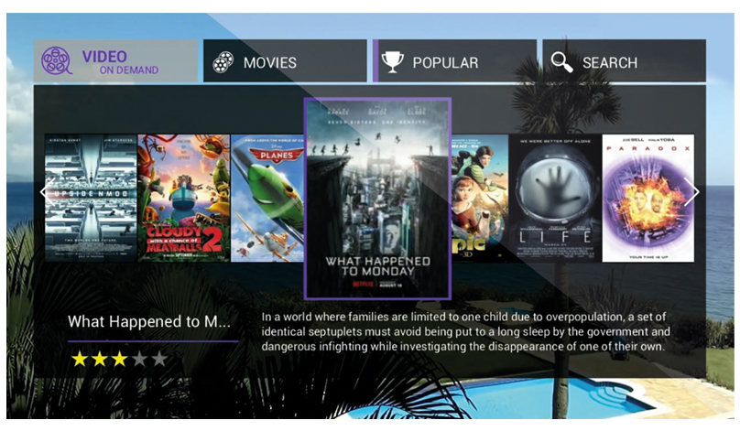Show previous movies with left arrow

[x=46, y=192]
